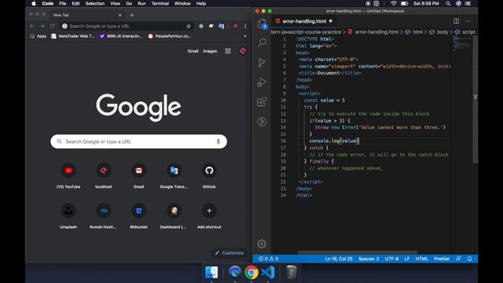This screenshot has width=503, height=283.
Task: Open the Run and Debug view
Action: click(262, 83)
